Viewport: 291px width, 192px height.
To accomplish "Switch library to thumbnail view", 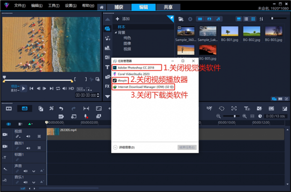I will [x=253, y=19].
